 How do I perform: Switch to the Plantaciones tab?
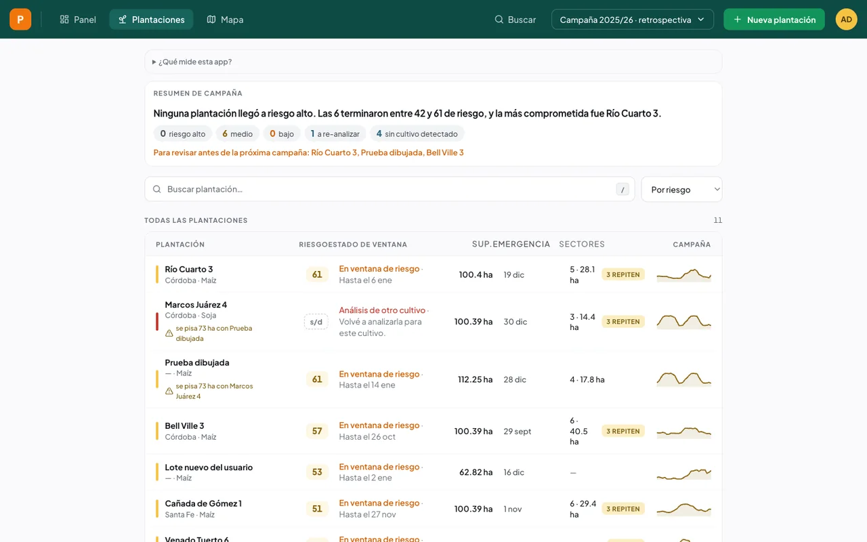151,20
